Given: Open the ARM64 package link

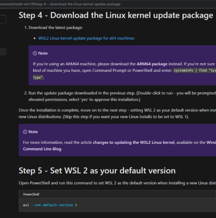Looking at the screenshot, I should point(152,64).
